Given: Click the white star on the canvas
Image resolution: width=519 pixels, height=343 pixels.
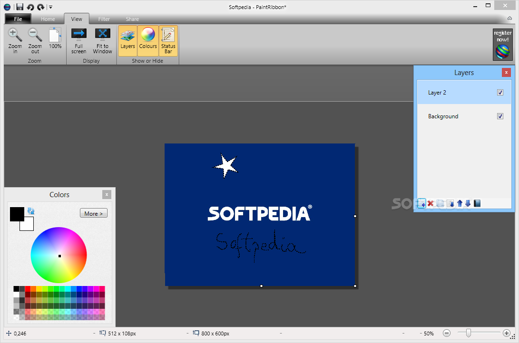Looking at the screenshot, I should [x=226, y=165].
